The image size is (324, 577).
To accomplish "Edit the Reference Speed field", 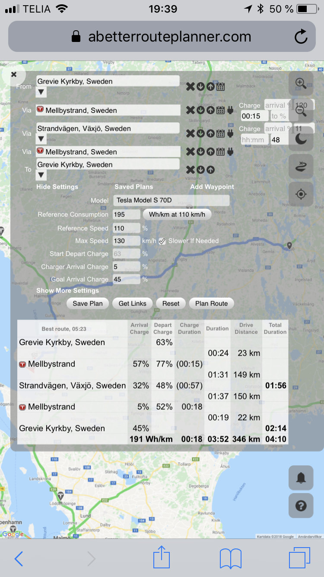I will [127, 228].
